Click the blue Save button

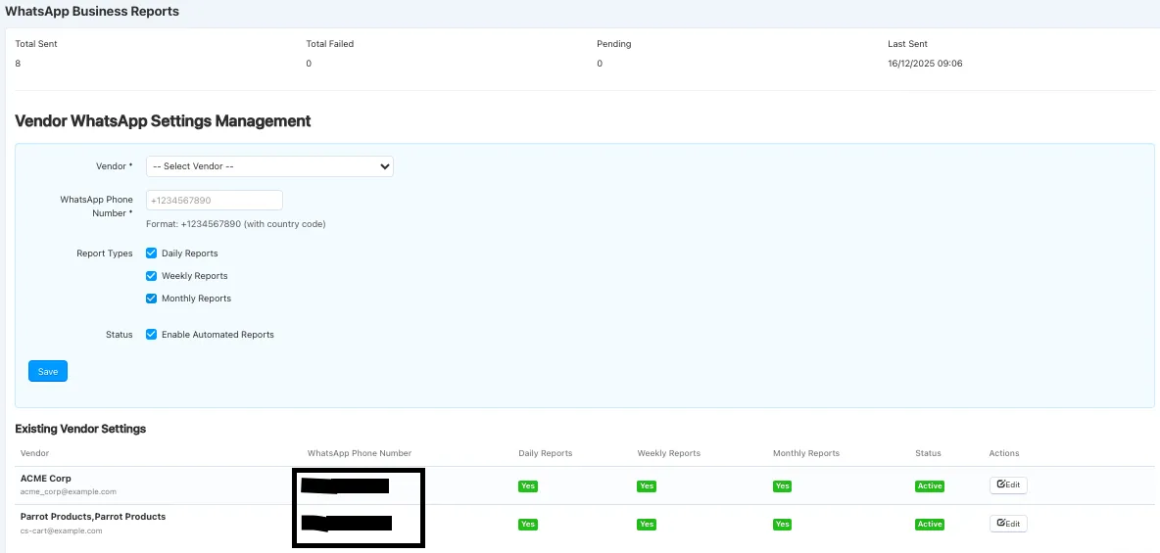pos(48,371)
